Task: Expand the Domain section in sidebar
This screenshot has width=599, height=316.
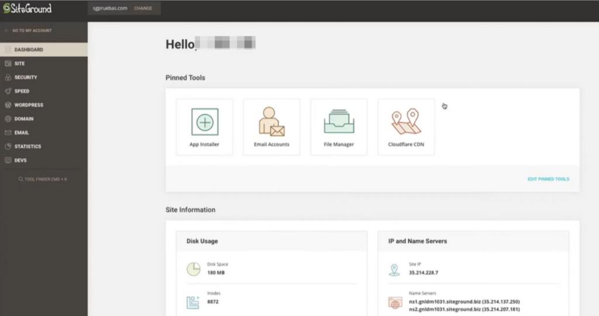Action: [24, 119]
